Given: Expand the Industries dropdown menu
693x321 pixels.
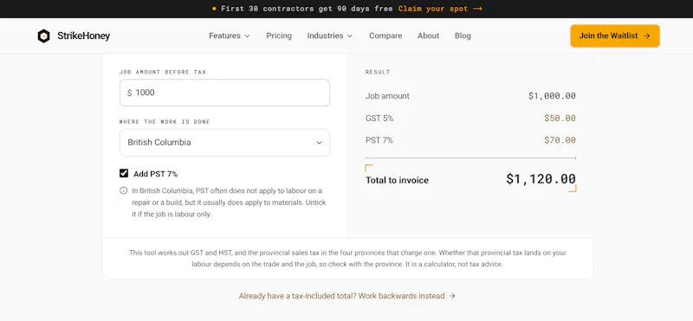Looking at the screenshot, I should 330,35.
